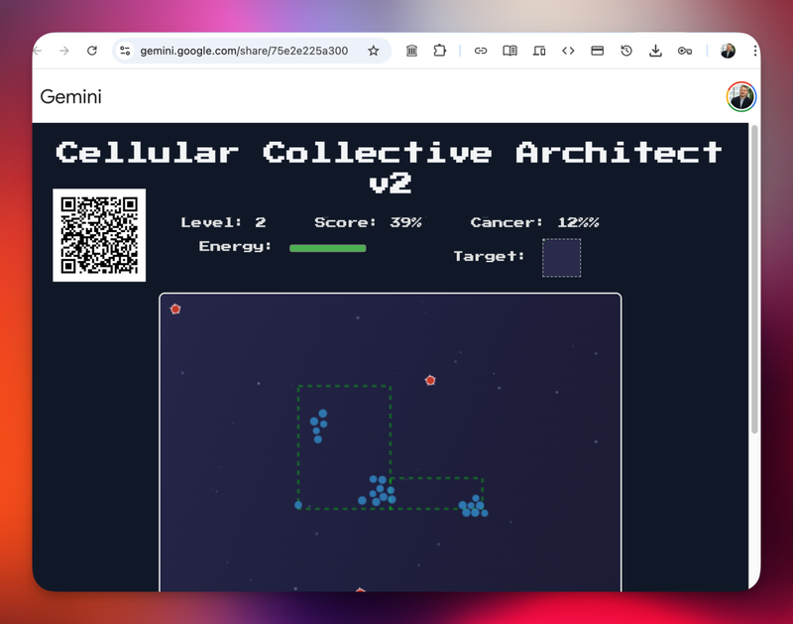Click the device toolbar icon
This screenshot has width=793, height=624.
[x=539, y=51]
